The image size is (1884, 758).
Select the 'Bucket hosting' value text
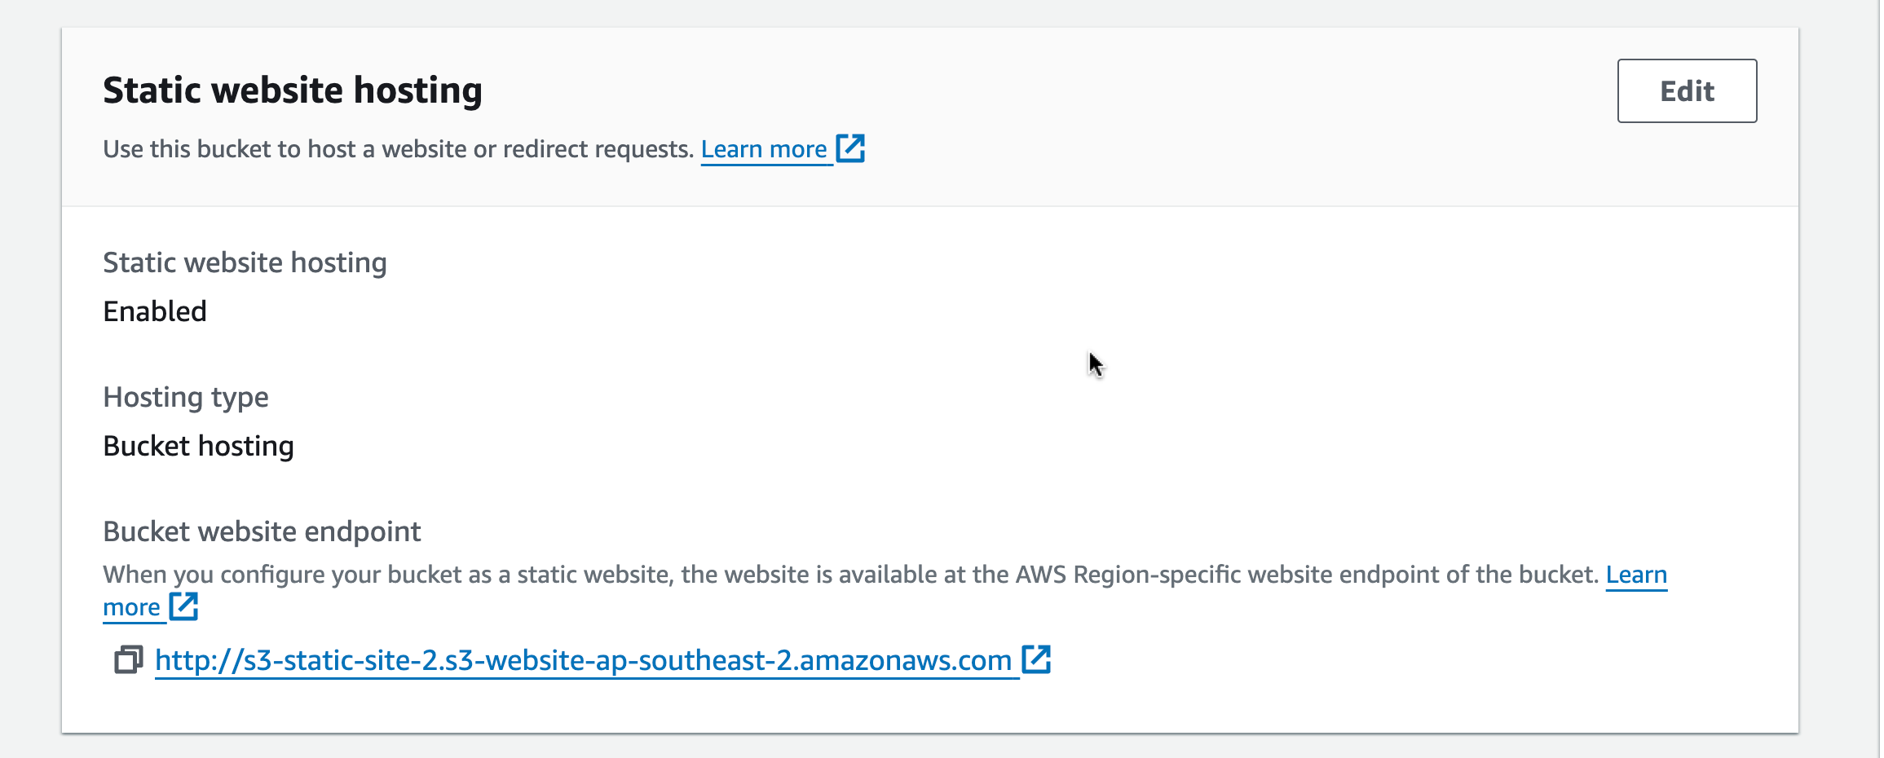tap(198, 446)
